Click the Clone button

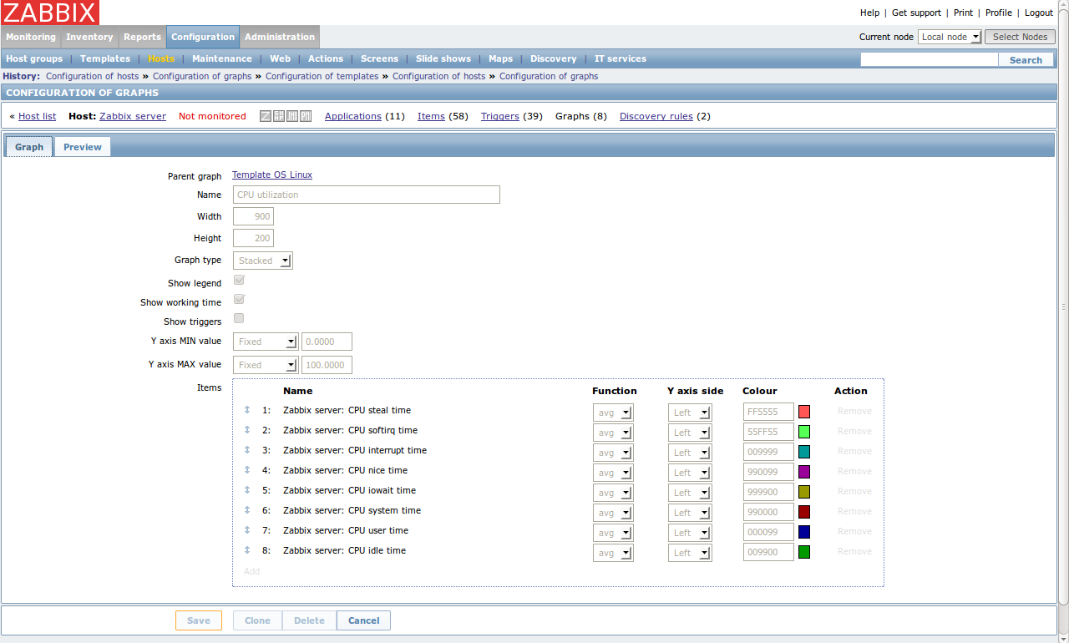coord(257,620)
